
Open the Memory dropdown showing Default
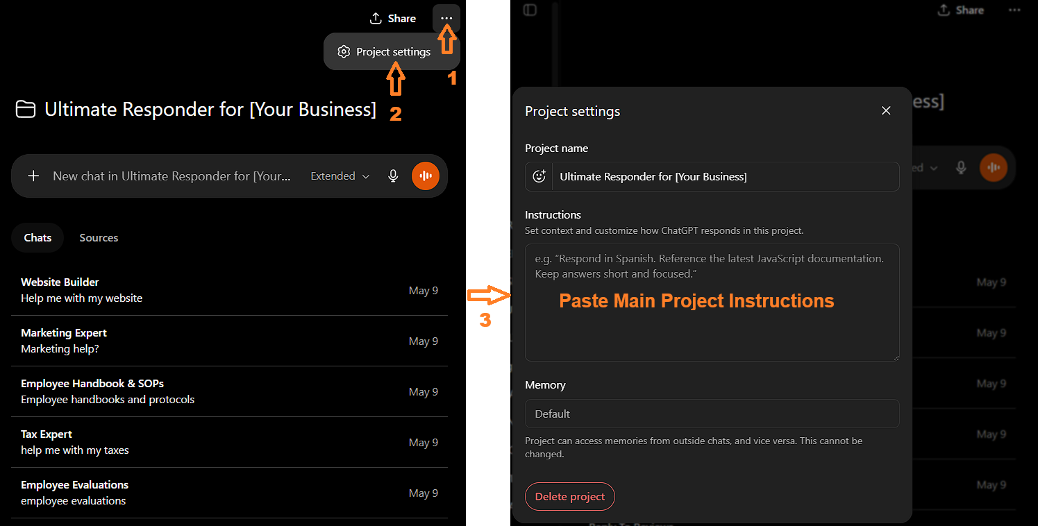712,414
